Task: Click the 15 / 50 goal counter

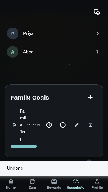Action: click(33, 125)
